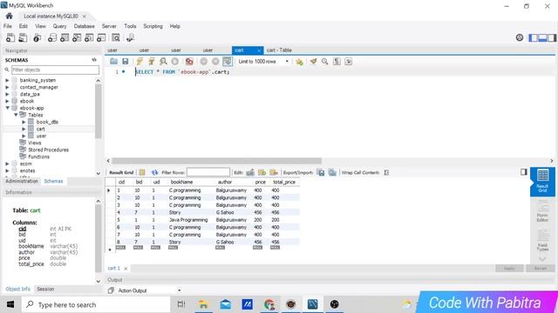Switch to the Administration tab
Viewport: 558px width, 313px height.
point(22,181)
